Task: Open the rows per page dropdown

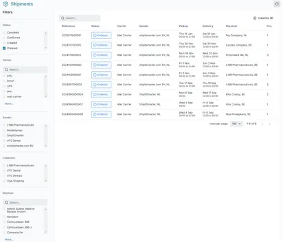Action: coord(236,124)
